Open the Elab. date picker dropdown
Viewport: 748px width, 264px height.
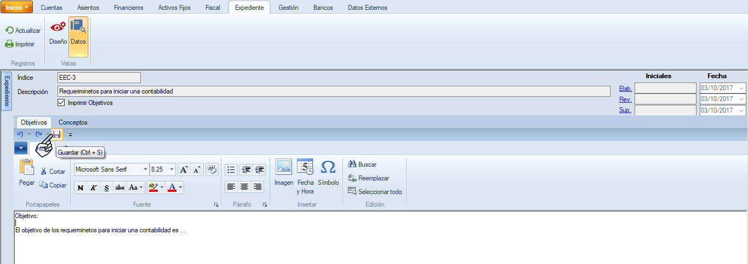click(741, 88)
